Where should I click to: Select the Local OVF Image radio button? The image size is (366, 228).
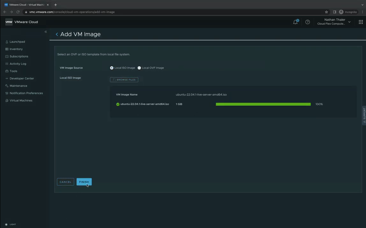point(139,68)
